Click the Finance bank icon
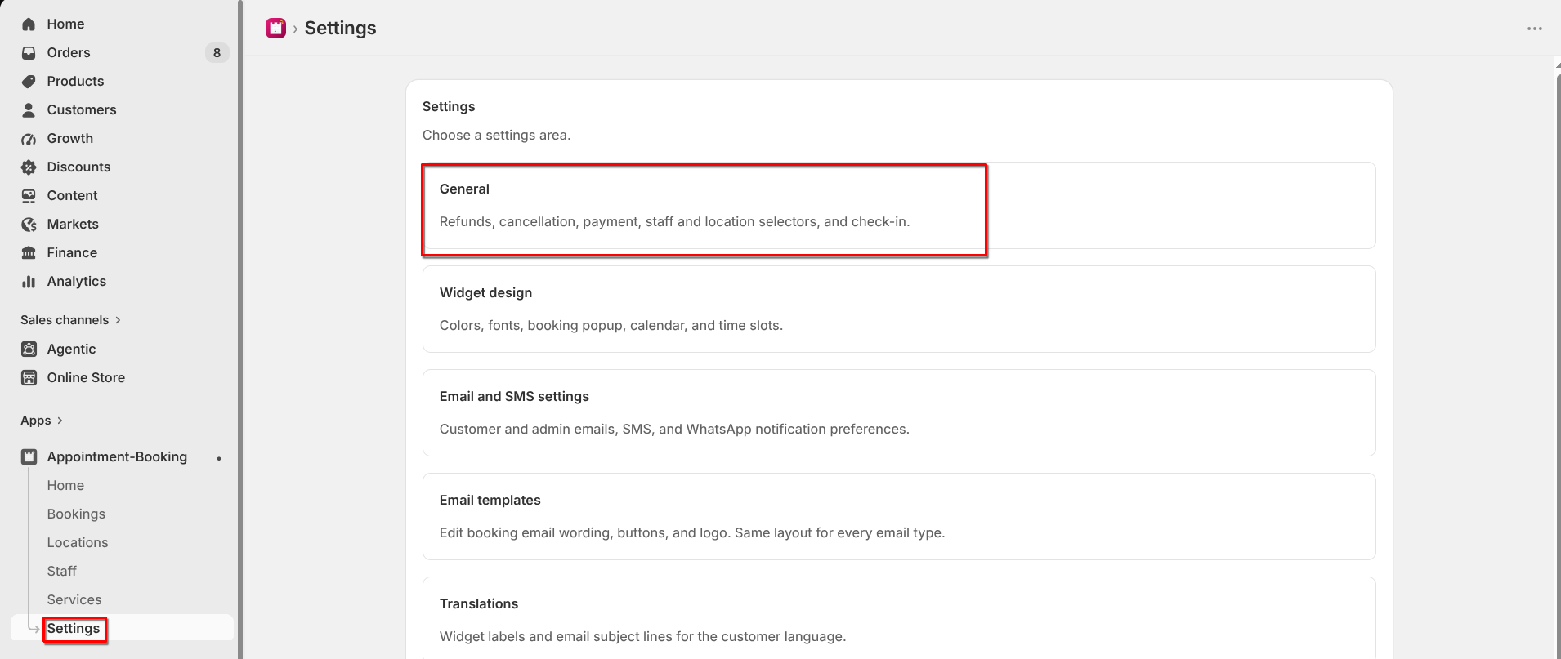This screenshot has width=1561, height=659. coord(29,253)
